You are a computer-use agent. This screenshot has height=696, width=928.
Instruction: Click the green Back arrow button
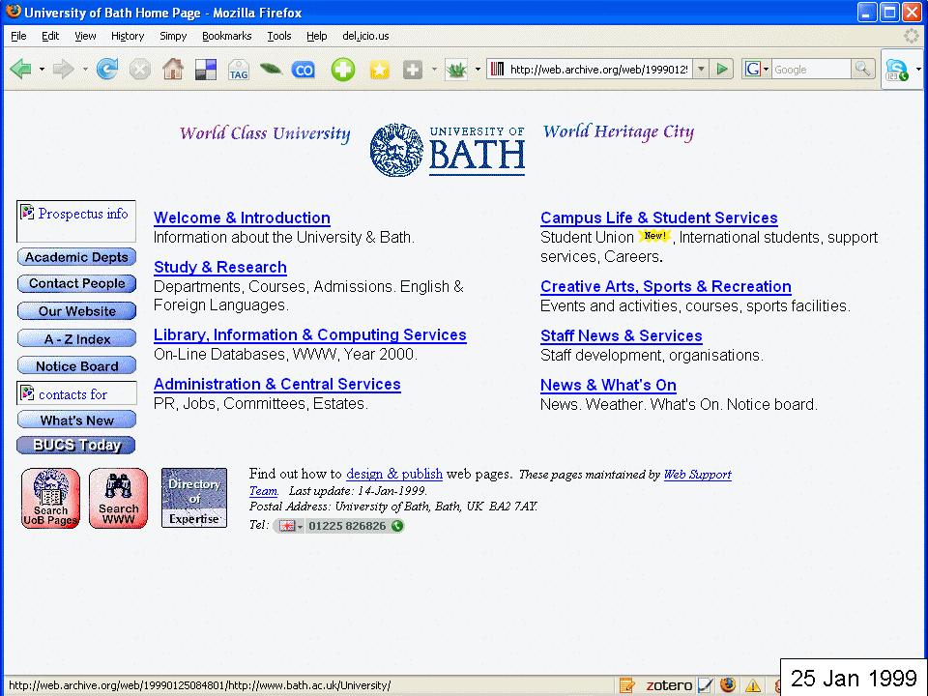coord(21,70)
